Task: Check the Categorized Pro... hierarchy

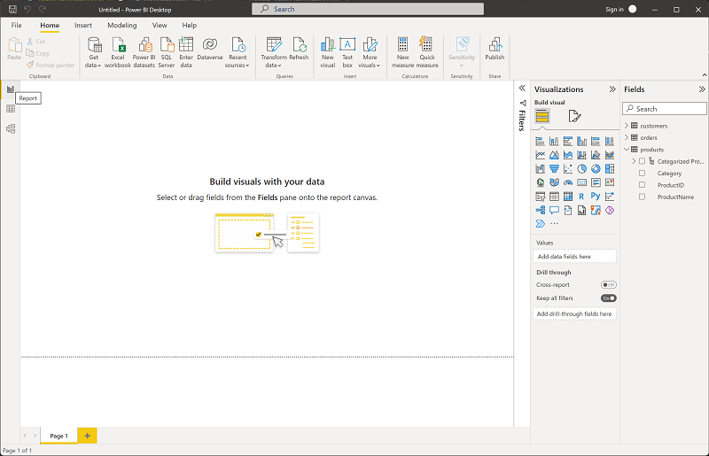Action: click(x=642, y=161)
